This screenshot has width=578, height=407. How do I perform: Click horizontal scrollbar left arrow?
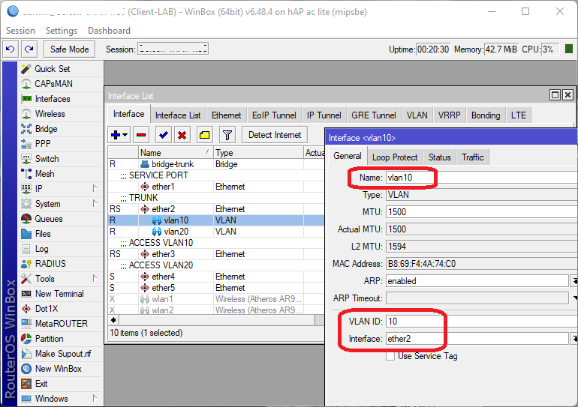tap(113, 321)
